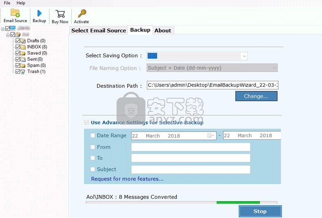Select the Trash folder icon
Image resolution: width=322 pixels, height=218 pixels.
[x=23, y=72]
